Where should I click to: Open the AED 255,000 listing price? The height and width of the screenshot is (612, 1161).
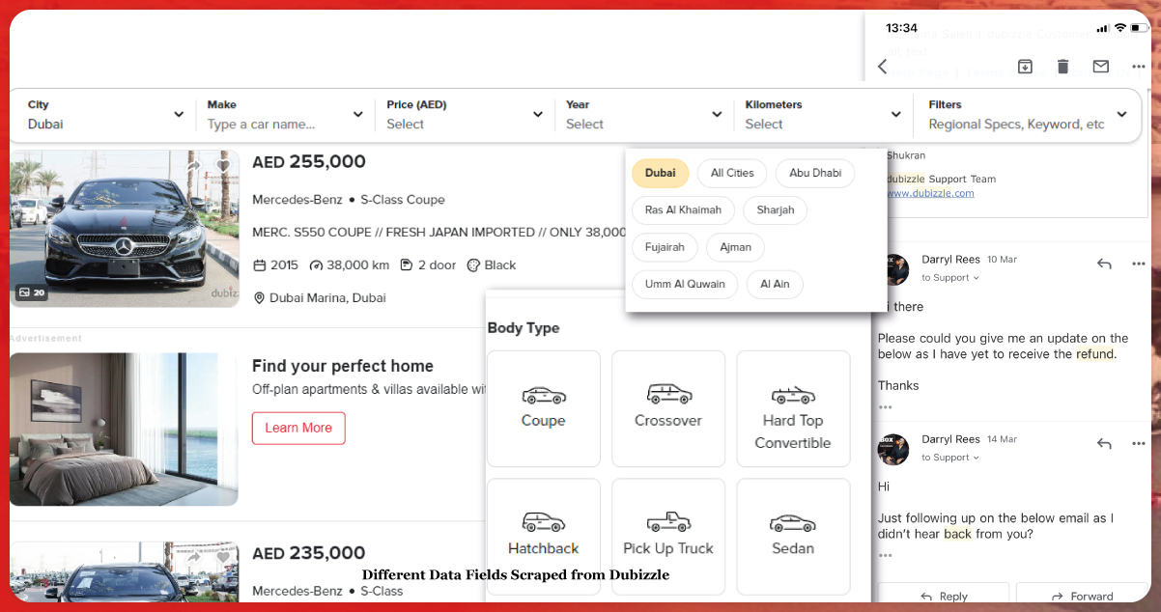[309, 162]
